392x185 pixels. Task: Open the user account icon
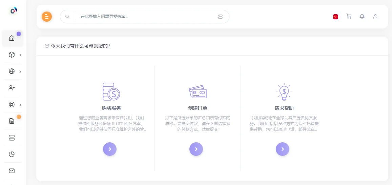click(x=375, y=16)
